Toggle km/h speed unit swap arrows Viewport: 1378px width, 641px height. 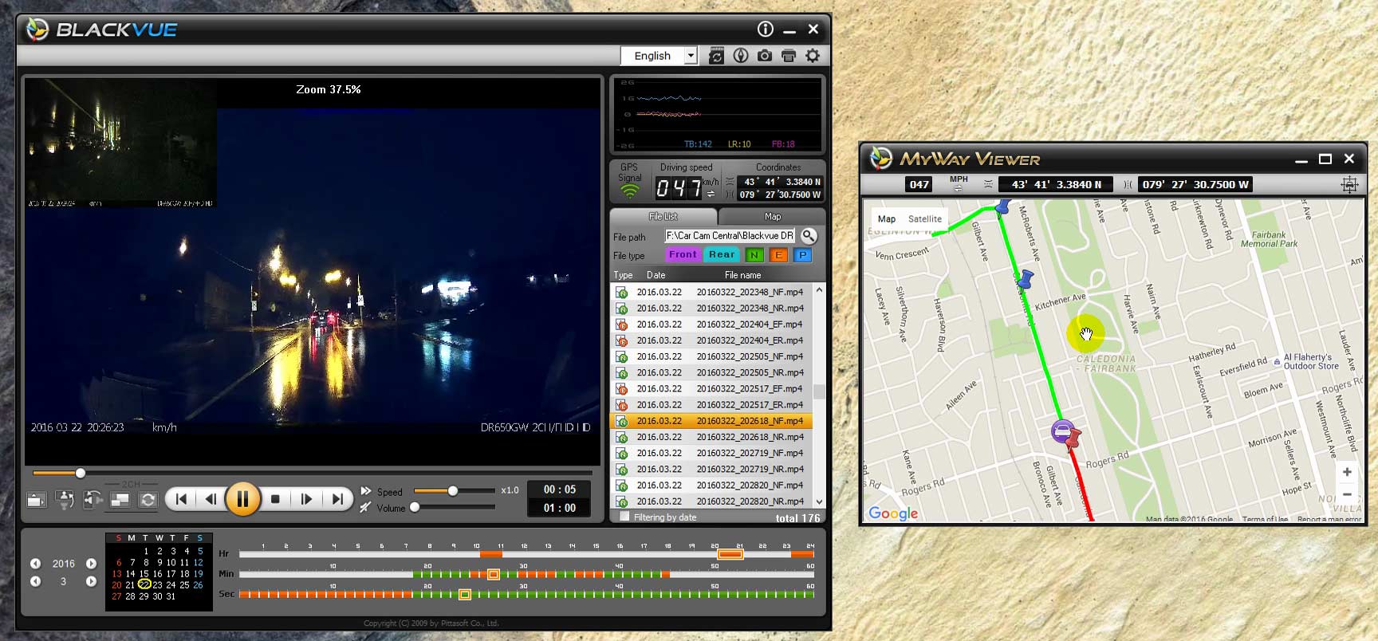point(711,194)
